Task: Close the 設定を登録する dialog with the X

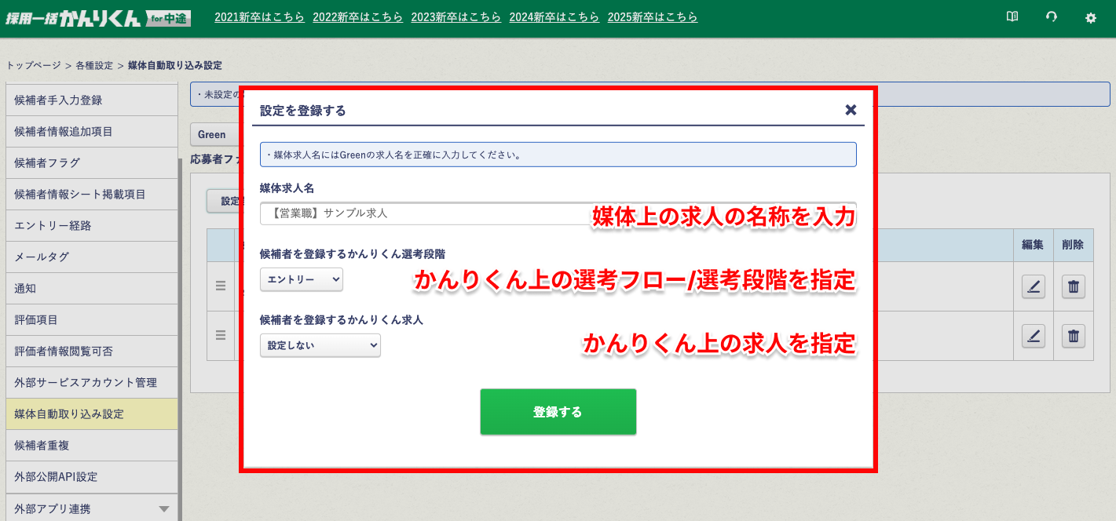Action: pyautogui.click(x=851, y=111)
